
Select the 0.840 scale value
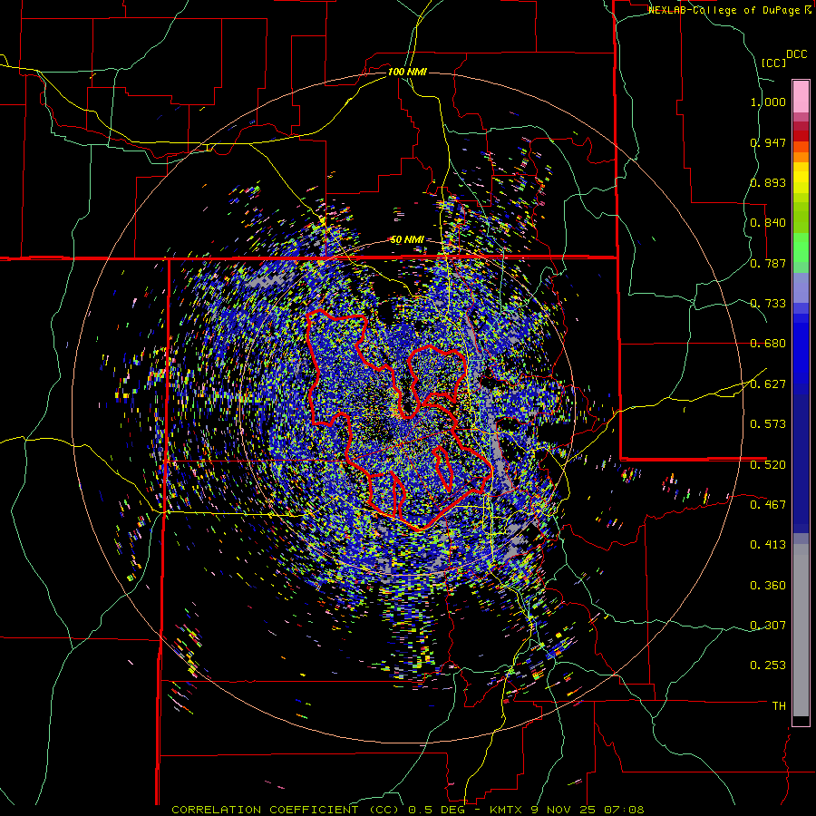click(768, 223)
